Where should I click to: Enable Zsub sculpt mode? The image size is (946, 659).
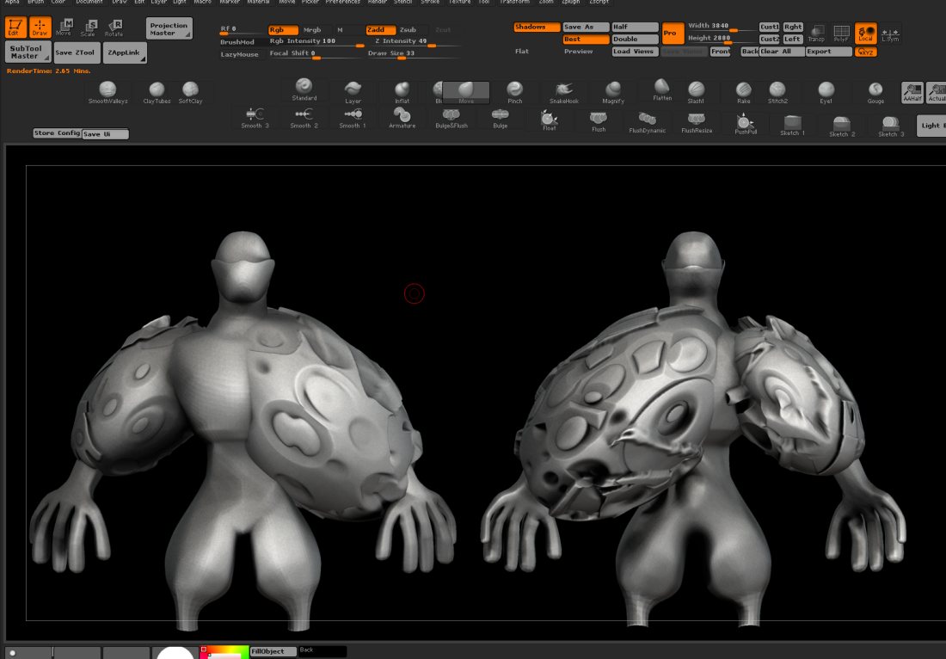[x=413, y=29]
